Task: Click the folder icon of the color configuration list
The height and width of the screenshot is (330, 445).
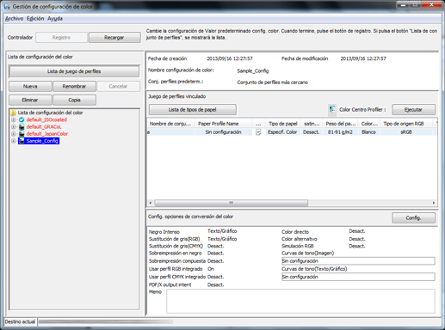Action: [x=13, y=113]
